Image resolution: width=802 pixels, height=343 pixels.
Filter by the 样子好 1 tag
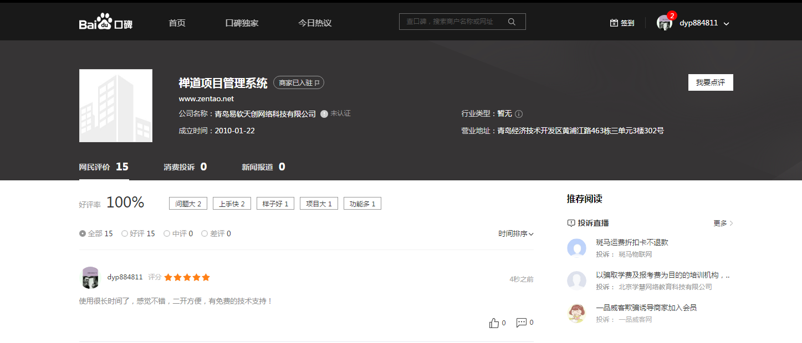point(275,204)
